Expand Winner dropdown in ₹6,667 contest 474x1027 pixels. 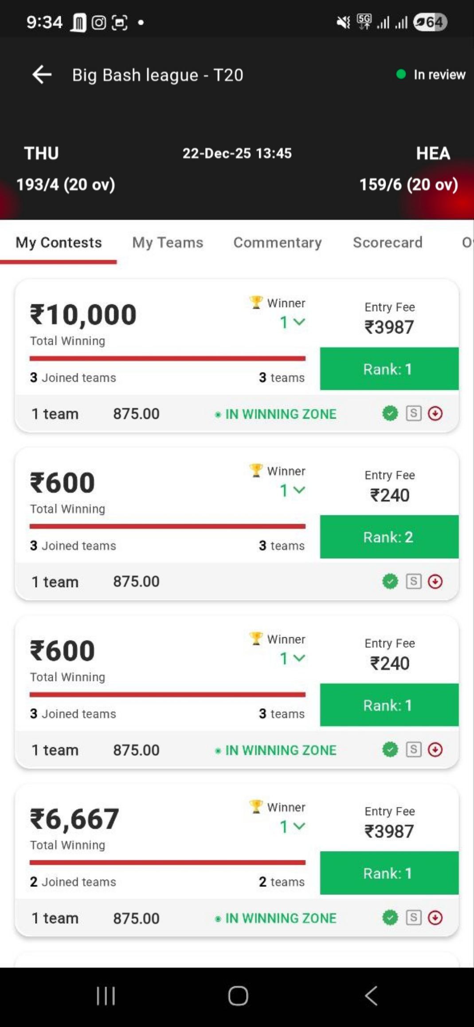pos(293,827)
